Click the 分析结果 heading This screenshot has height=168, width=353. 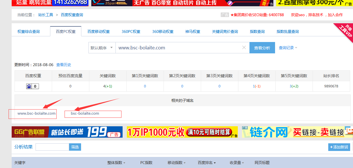point(24,147)
